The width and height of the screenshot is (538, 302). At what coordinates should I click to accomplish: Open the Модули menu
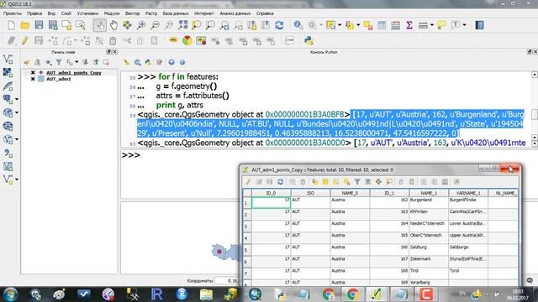(x=112, y=13)
